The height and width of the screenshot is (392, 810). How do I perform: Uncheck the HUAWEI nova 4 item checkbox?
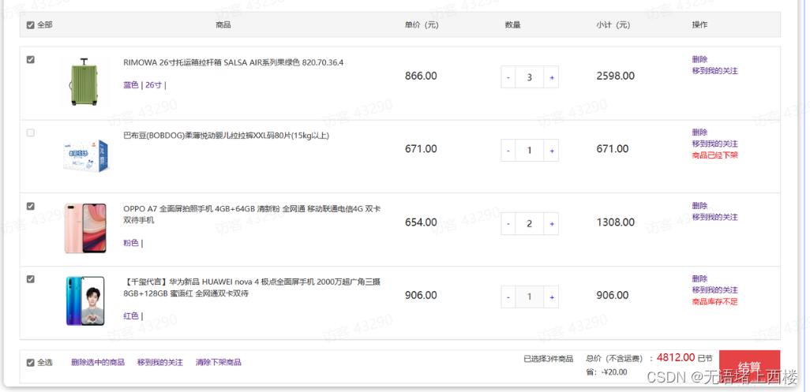31,279
